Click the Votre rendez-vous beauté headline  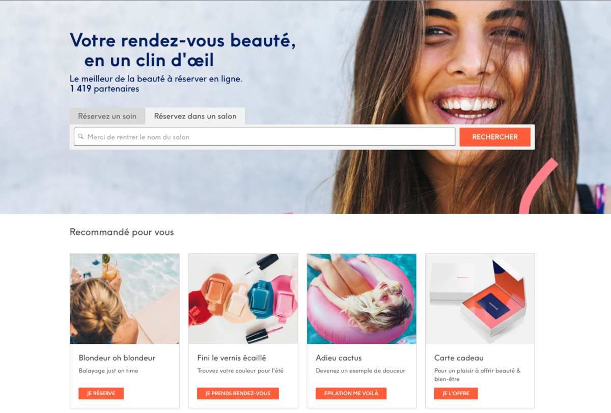click(183, 50)
